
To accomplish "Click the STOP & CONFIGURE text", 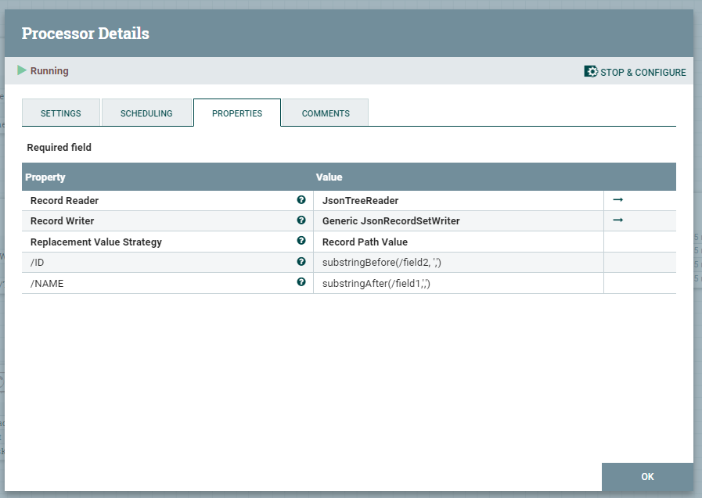I will pos(643,73).
